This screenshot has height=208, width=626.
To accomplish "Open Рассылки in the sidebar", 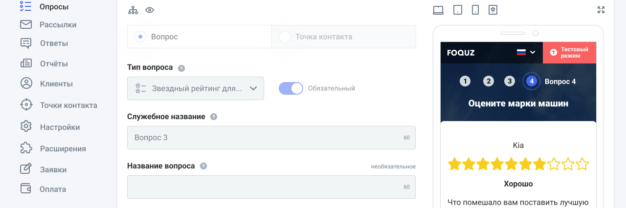I will tap(58, 24).
